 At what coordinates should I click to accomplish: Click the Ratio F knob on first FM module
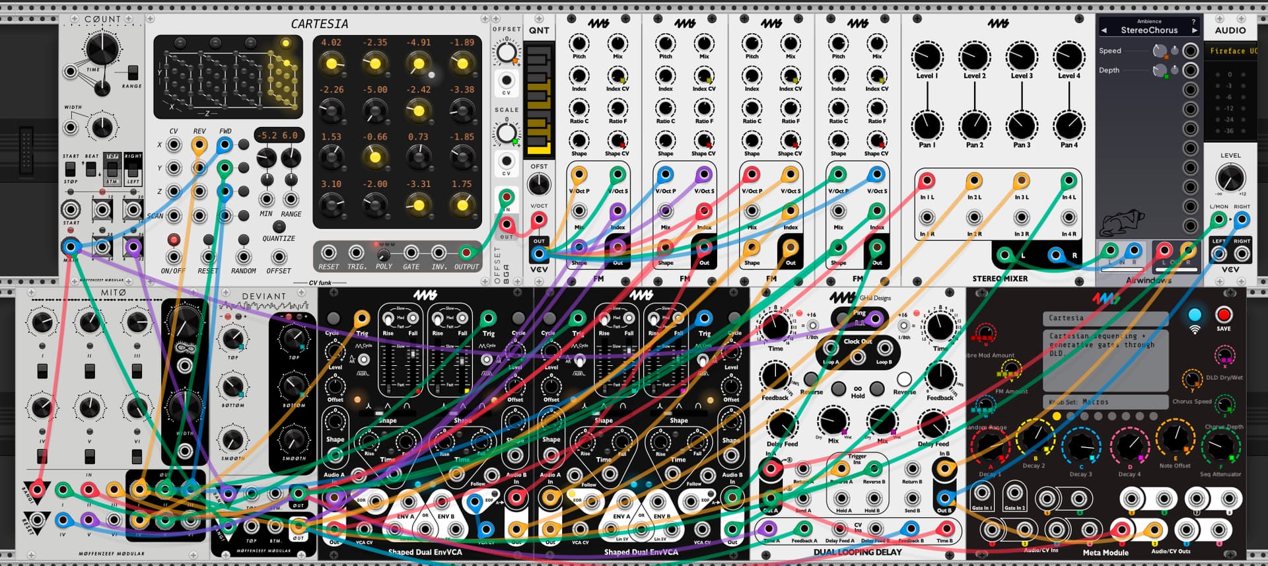pyautogui.click(x=617, y=108)
